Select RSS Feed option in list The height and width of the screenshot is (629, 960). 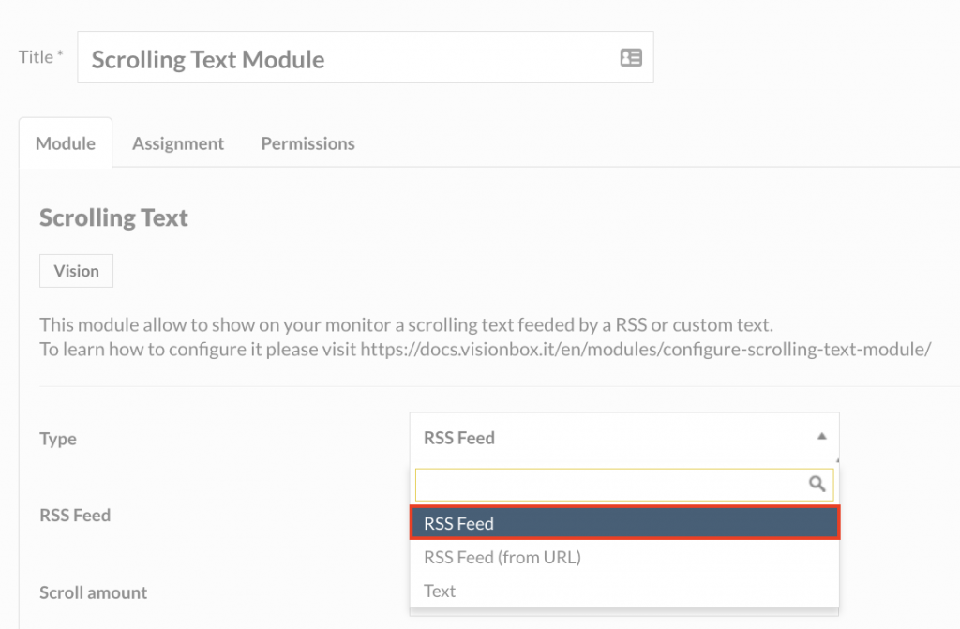coord(624,523)
